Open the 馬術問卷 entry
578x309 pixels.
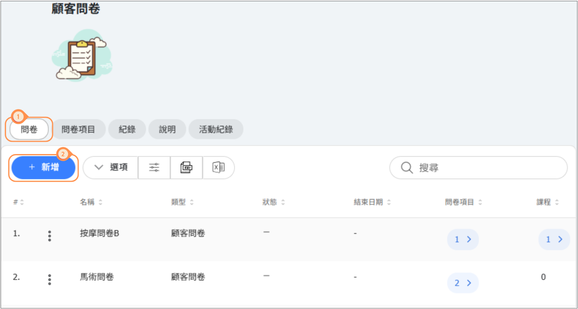coord(97,277)
